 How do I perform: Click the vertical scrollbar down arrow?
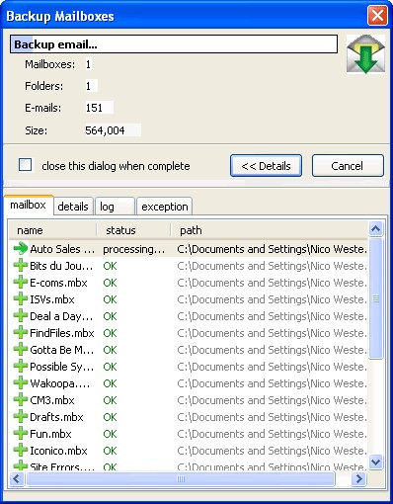(375, 462)
